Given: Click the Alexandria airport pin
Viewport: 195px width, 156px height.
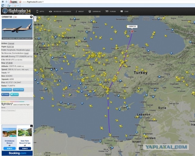Looking at the screenshot, I should (100, 141).
